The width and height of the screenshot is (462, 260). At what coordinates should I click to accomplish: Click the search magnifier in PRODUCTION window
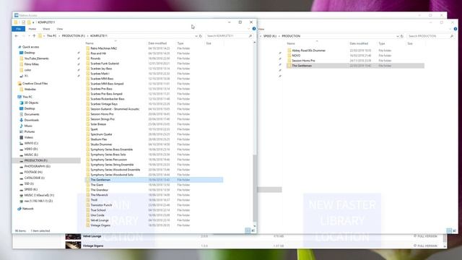click(x=452, y=36)
